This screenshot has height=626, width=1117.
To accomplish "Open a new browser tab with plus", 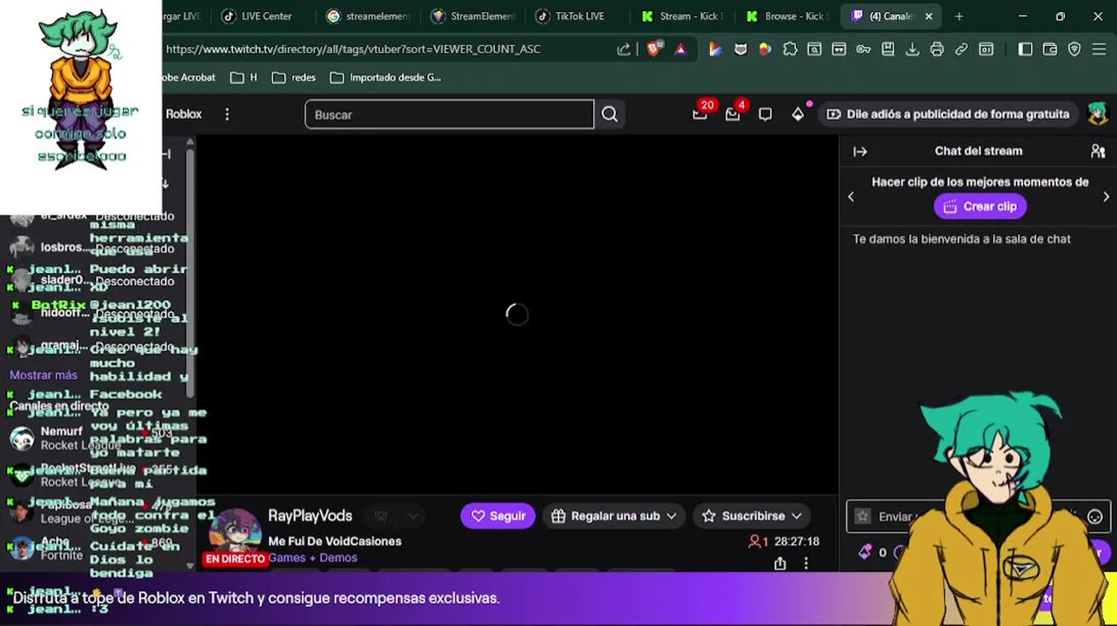I will 959,16.
